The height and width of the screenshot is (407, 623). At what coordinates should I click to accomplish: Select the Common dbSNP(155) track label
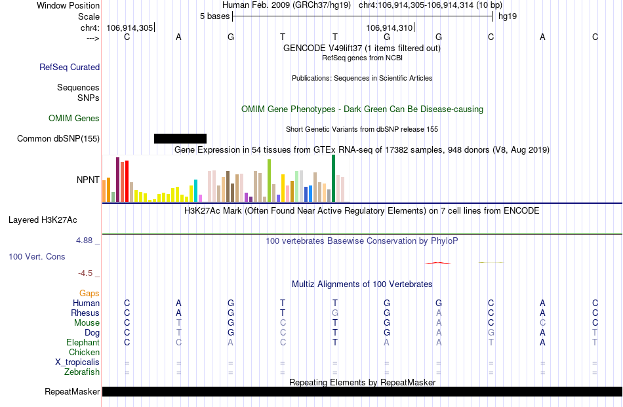[x=58, y=138]
